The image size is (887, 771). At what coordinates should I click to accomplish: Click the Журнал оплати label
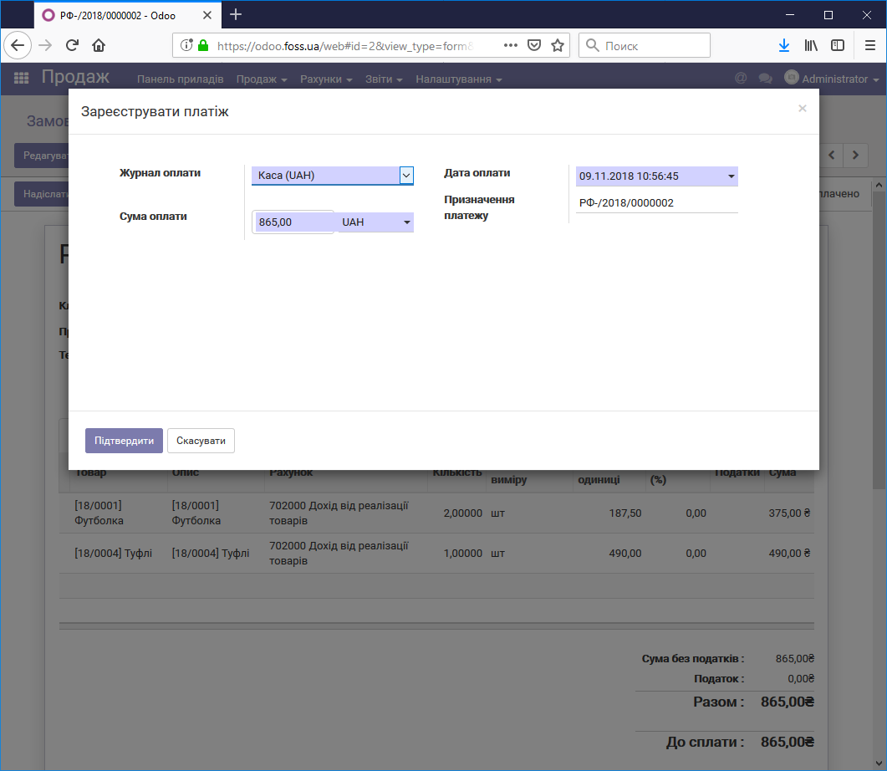pos(160,173)
